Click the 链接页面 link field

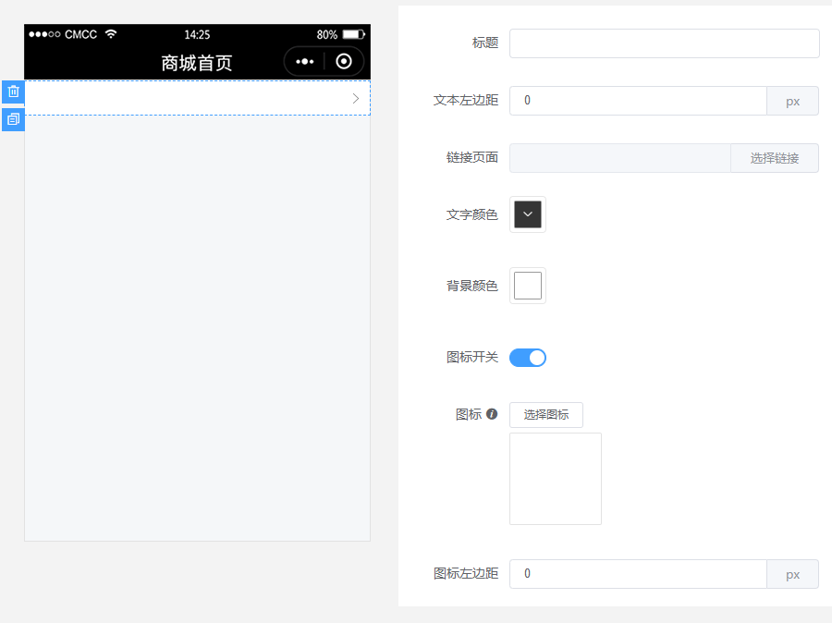tap(620, 158)
